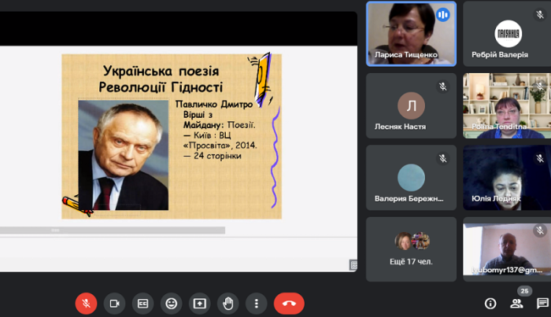Select Лесняк Настя's participant tile

click(x=411, y=106)
